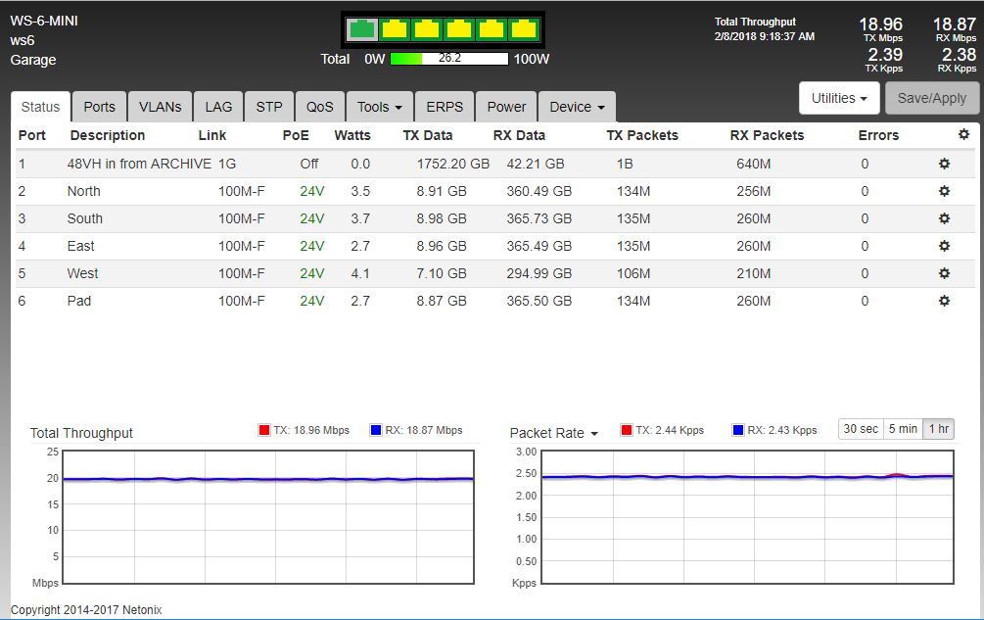Click the Save/Apply button
The height and width of the screenshot is (620, 984).
pos(931,98)
